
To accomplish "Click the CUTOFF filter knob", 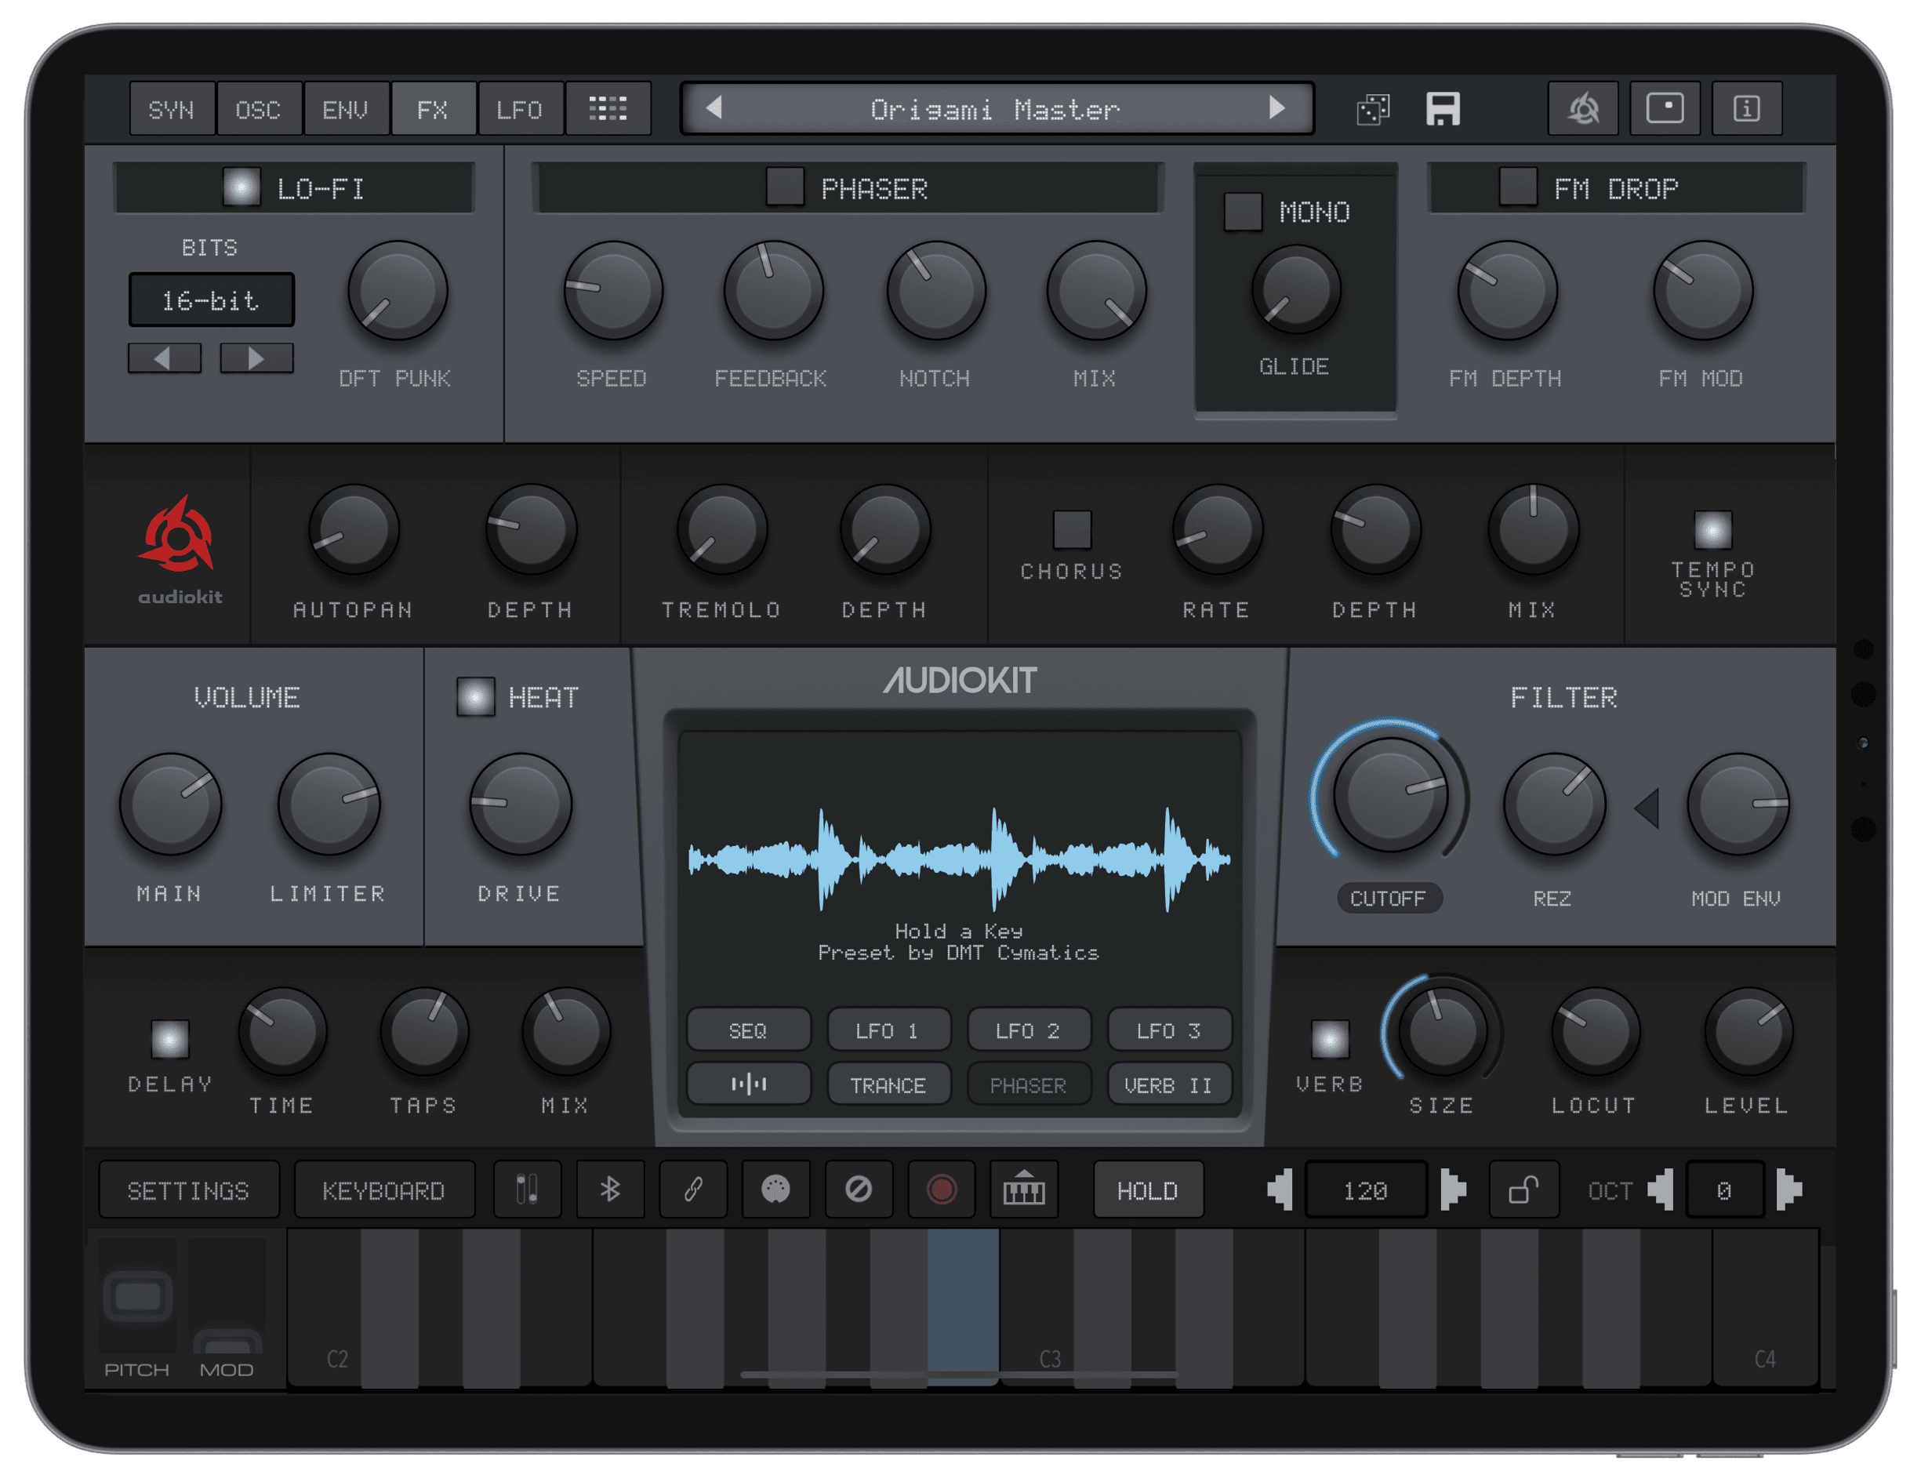I will pos(1391,794).
